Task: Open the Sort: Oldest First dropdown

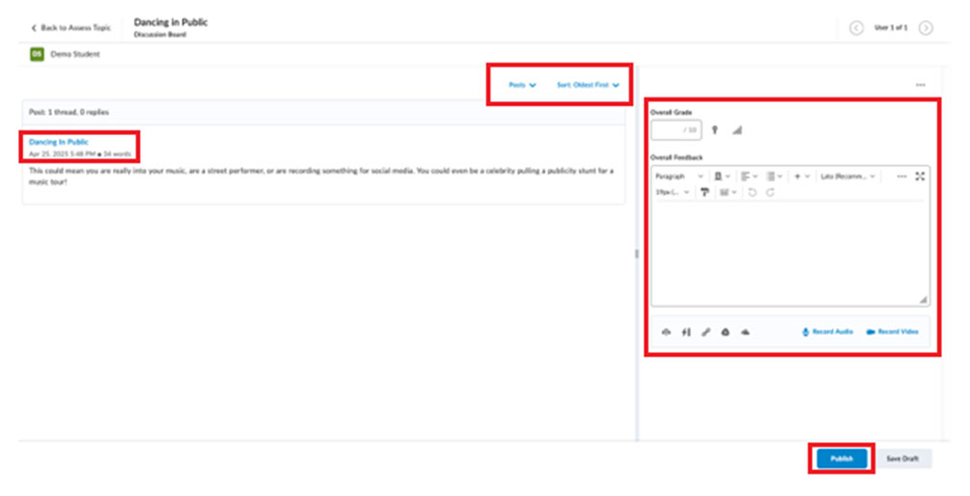Action: tap(588, 85)
